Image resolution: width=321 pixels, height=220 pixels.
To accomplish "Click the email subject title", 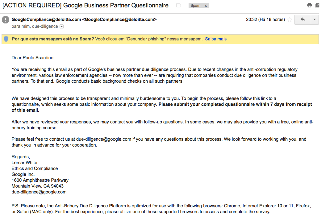I will (x=85, y=6).
